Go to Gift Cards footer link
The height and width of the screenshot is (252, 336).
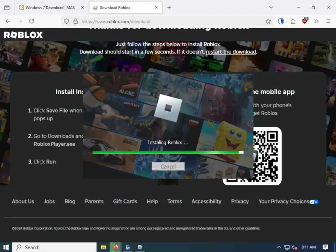(x=125, y=201)
